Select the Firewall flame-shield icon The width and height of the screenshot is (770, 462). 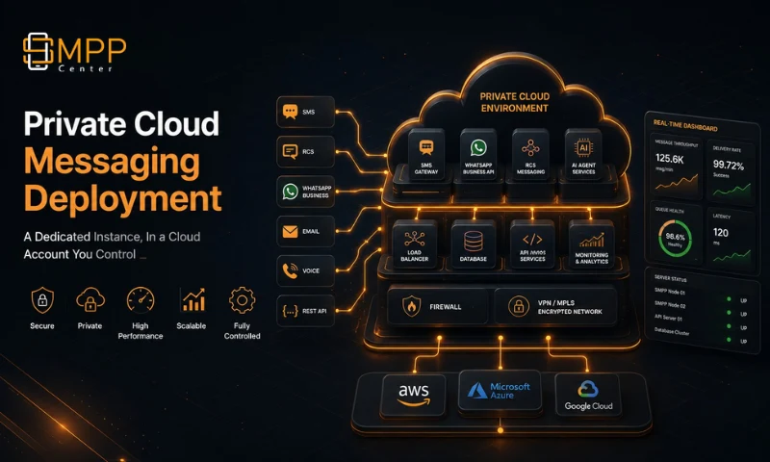(412, 306)
